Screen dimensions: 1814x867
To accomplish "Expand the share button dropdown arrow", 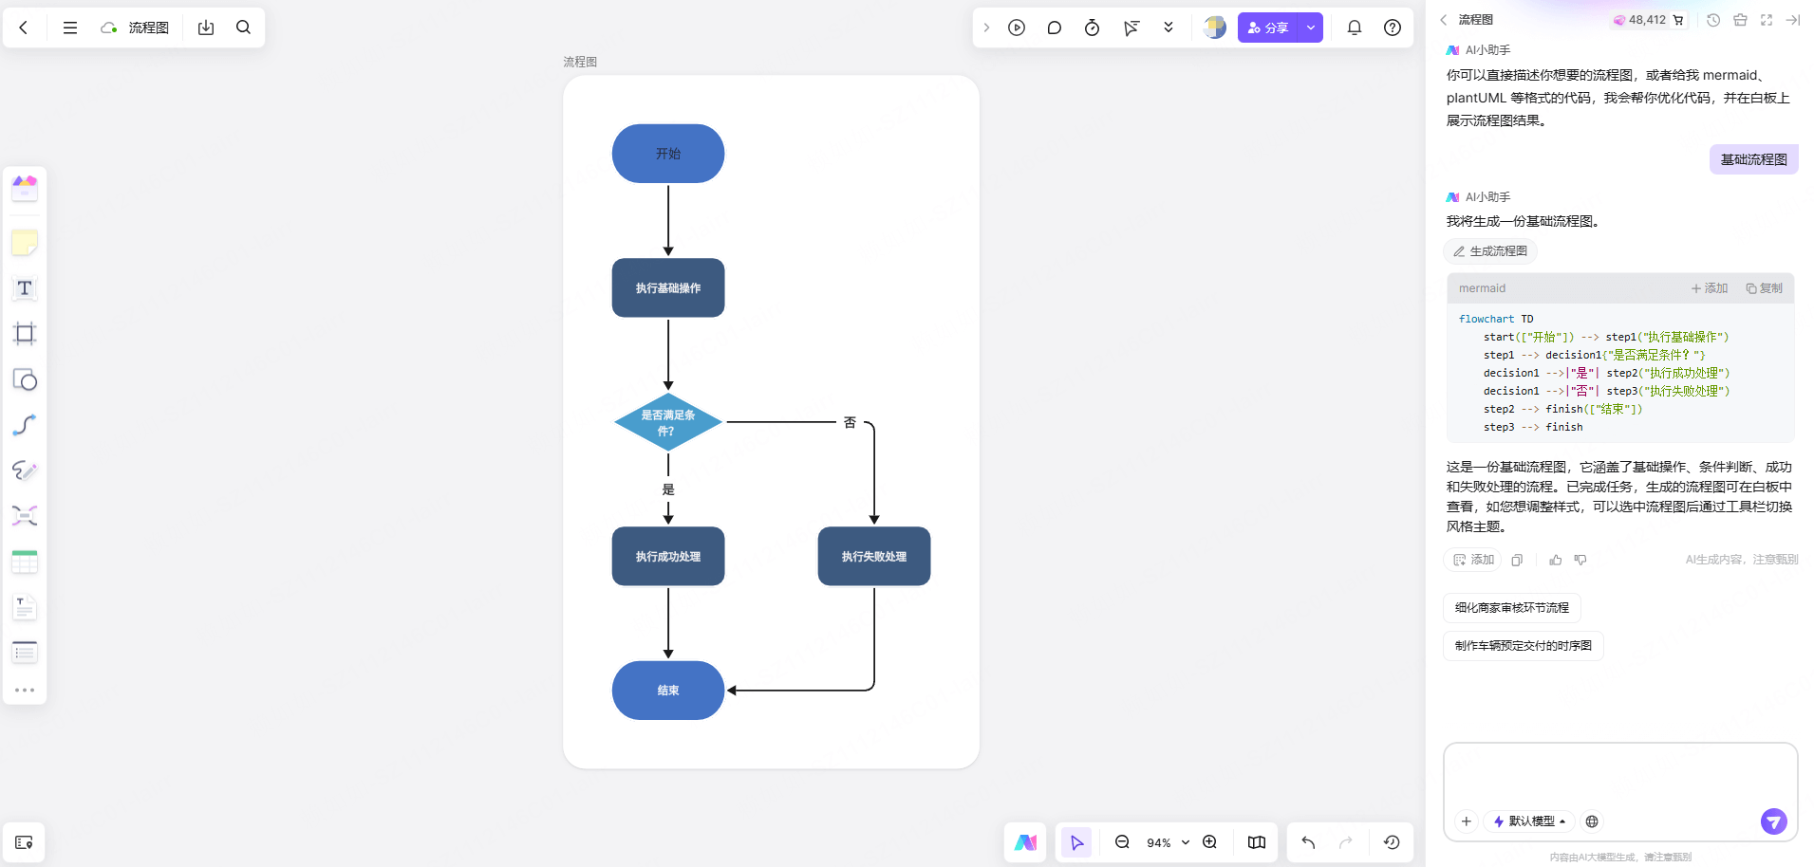I will click(x=1310, y=28).
